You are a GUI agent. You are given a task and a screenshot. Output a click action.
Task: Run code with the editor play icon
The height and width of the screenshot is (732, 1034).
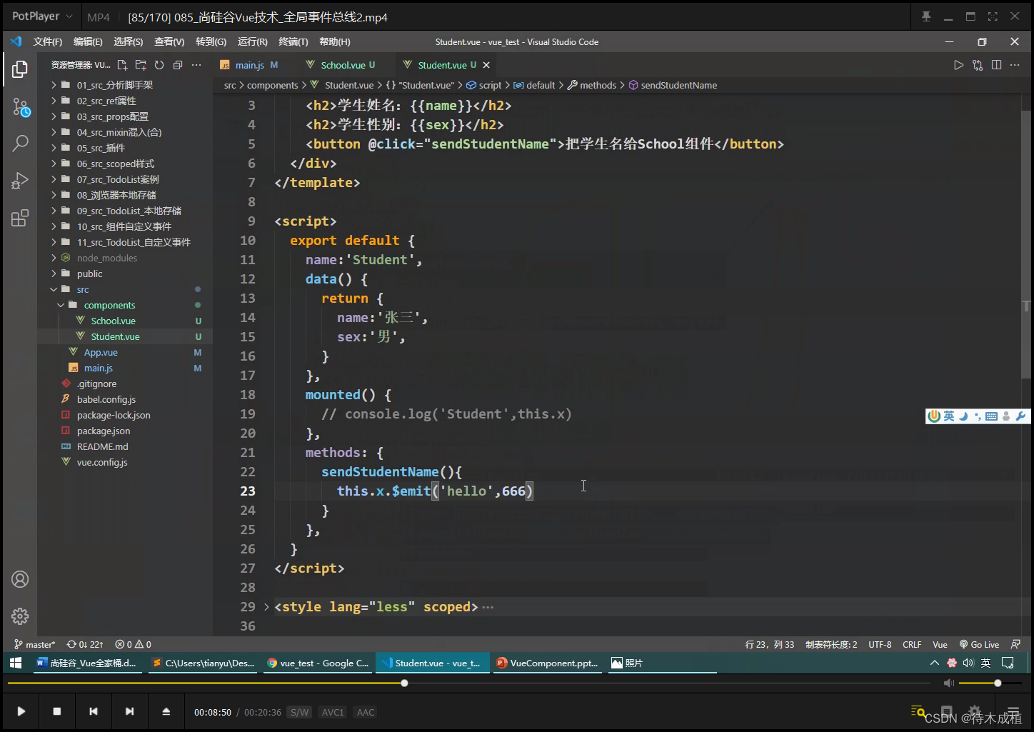(958, 65)
